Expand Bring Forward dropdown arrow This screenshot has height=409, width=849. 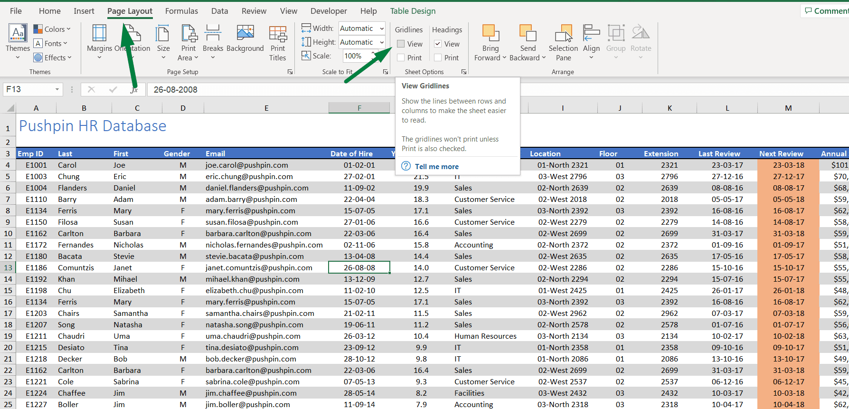click(x=505, y=58)
